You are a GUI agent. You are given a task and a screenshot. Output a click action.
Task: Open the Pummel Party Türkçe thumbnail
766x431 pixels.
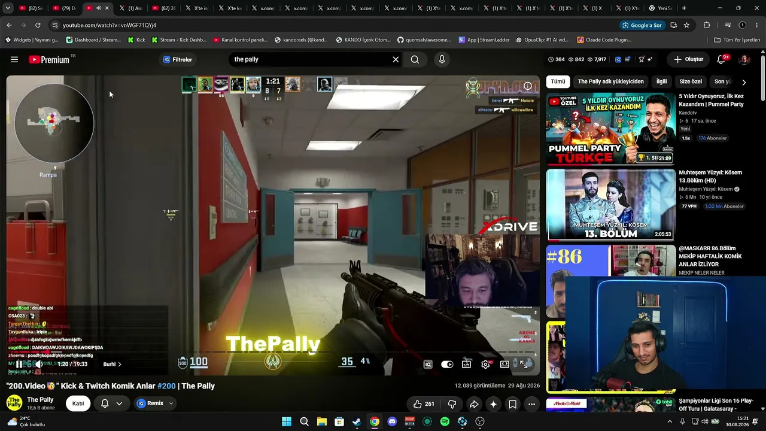click(x=610, y=129)
